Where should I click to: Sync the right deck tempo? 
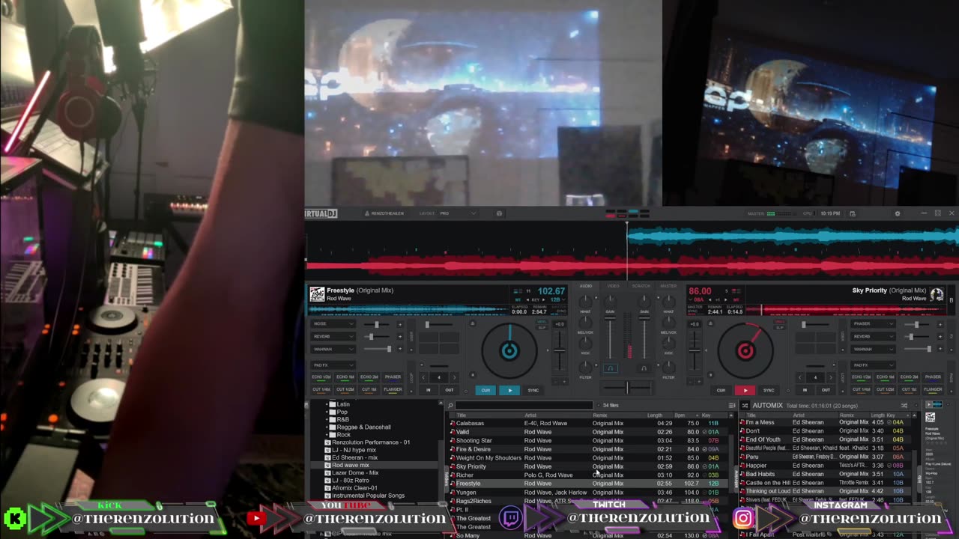coord(769,390)
